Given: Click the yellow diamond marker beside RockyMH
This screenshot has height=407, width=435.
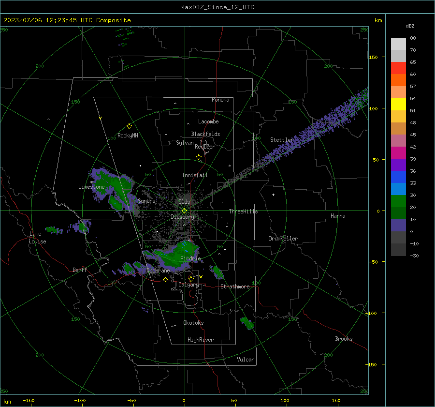Looking at the screenshot, I should 129,126.
